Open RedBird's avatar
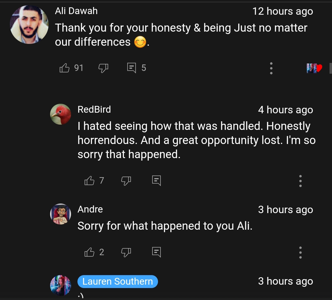Viewport: 332px width, 300px height. point(61,114)
